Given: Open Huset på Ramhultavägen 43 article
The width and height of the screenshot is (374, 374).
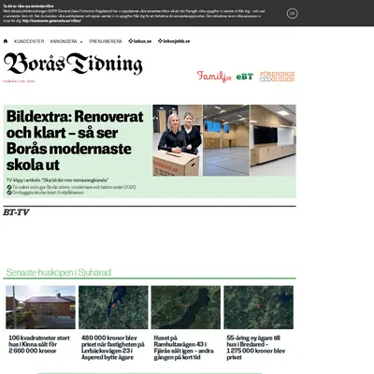Looking at the screenshot, I should click(x=184, y=348).
